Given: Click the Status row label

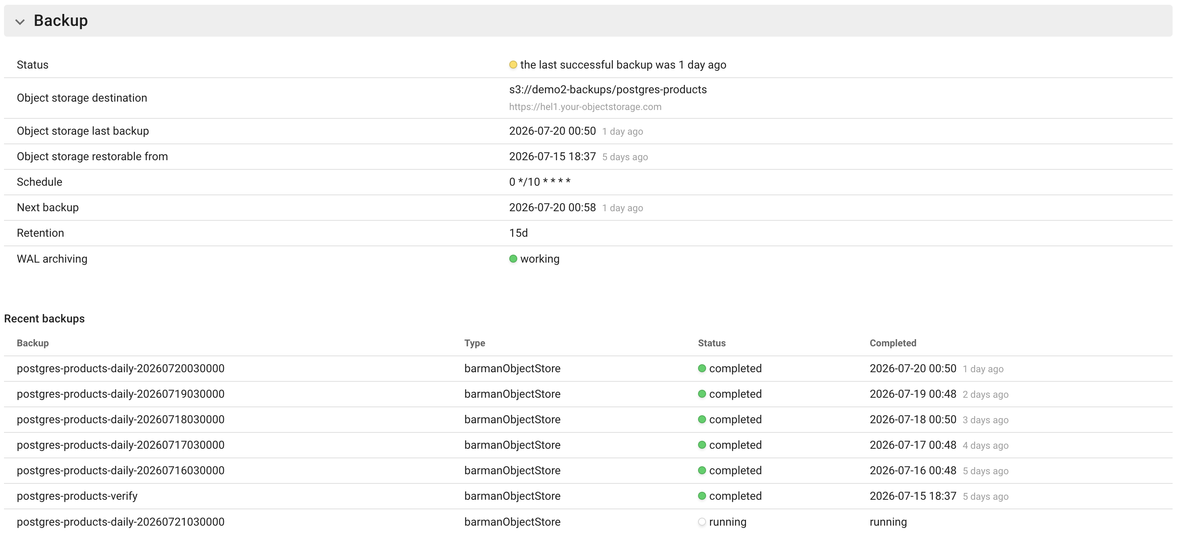Looking at the screenshot, I should pos(32,65).
